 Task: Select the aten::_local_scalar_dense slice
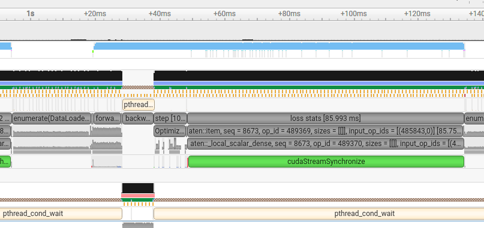[x=325, y=144]
